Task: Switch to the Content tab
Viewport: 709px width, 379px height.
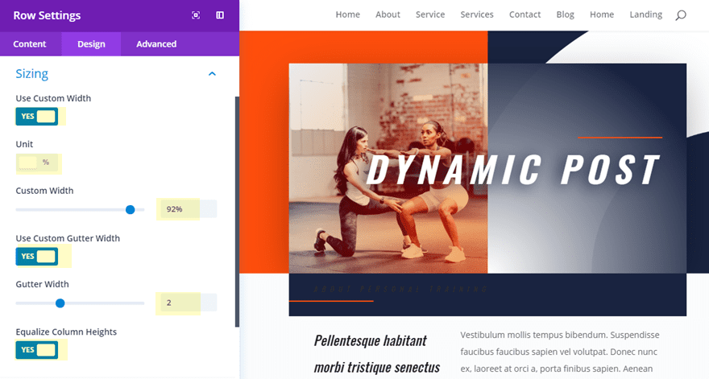Action: point(29,43)
